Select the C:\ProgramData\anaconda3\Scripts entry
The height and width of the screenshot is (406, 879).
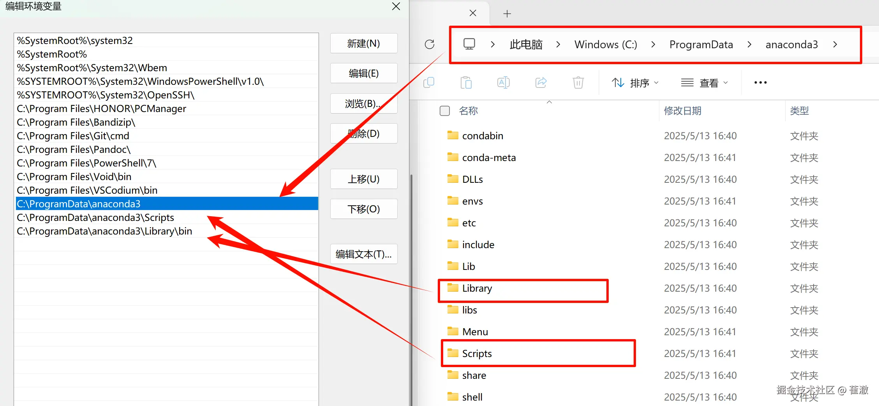(x=167, y=217)
